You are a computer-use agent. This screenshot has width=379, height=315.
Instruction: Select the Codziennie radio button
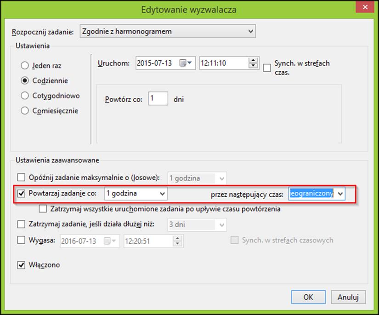pyautogui.click(x=25, y=80)
